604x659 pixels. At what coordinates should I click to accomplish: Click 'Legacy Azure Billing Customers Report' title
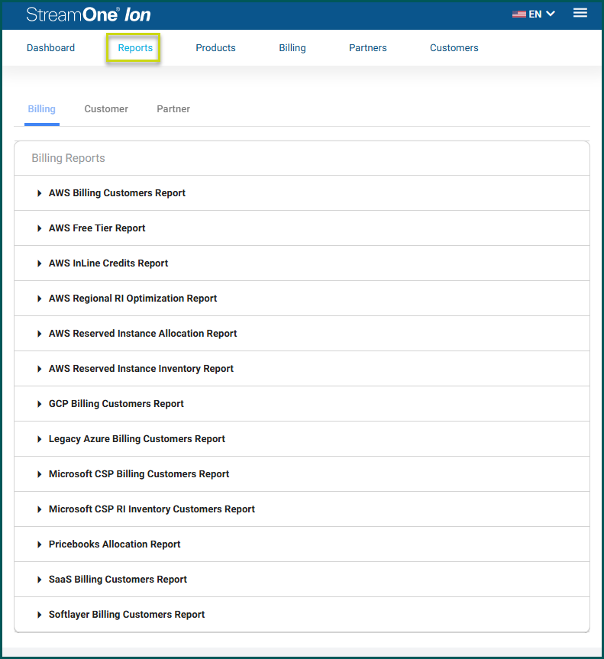click(x=137, y=439)
